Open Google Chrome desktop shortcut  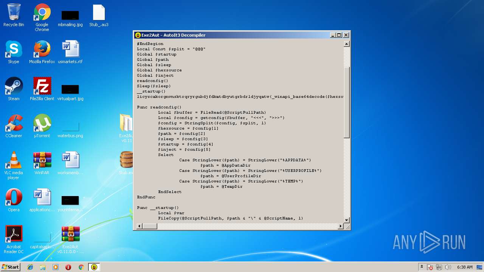[x=42, y=17]
